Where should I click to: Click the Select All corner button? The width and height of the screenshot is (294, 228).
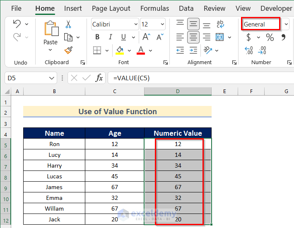(x=7, y=91)
